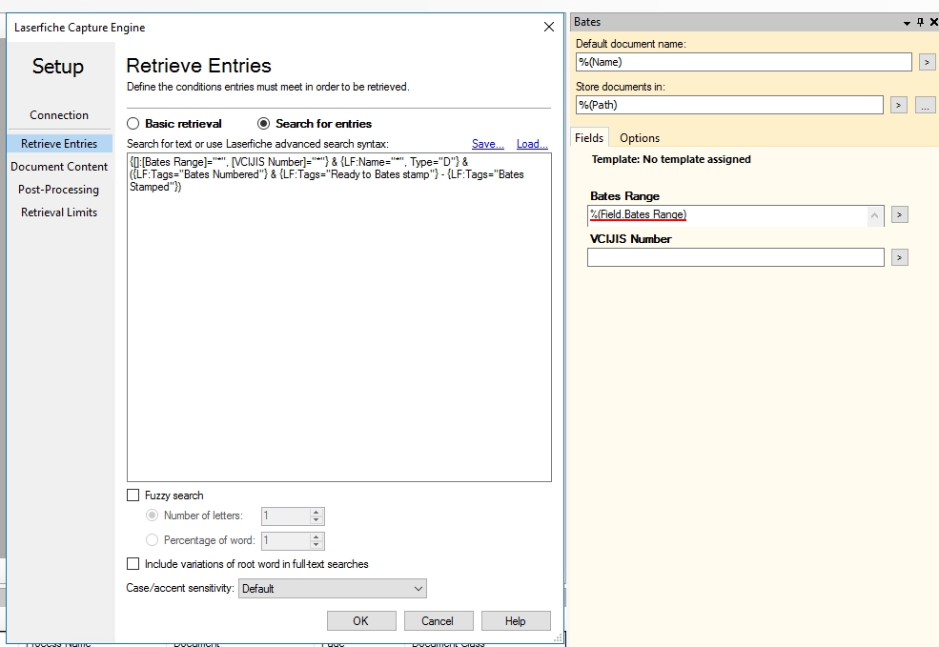
Task: Expand Case/accent sensitivity dropdown
Action: (418, 589)
